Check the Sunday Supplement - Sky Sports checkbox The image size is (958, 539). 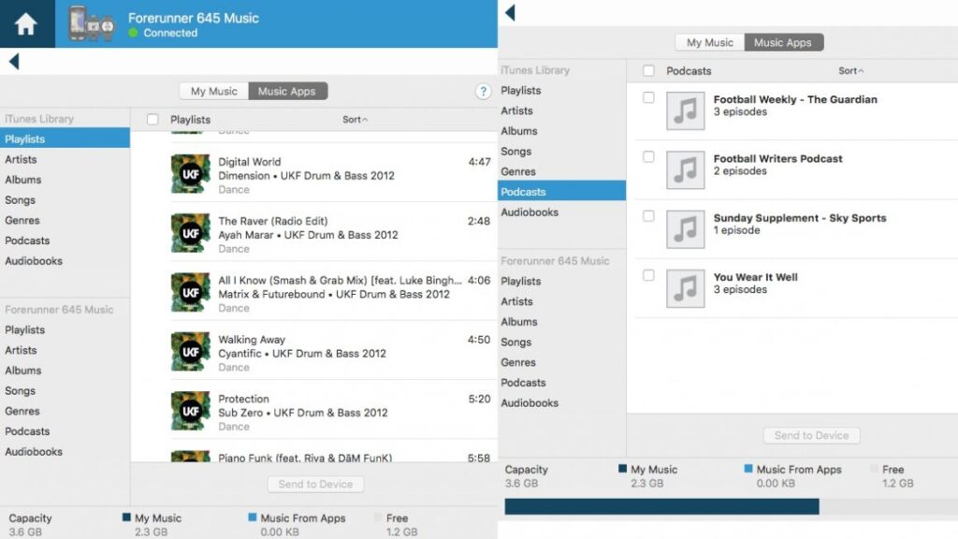[x=648, y=216]
